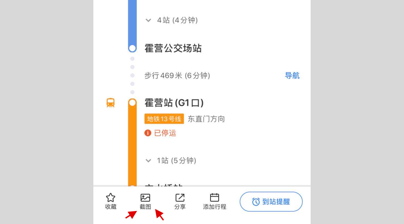Click the alarm clock icon in 到站提醒
Image resolution: width=404 pixels, height=224 pixels.
[x=256, y=202]
